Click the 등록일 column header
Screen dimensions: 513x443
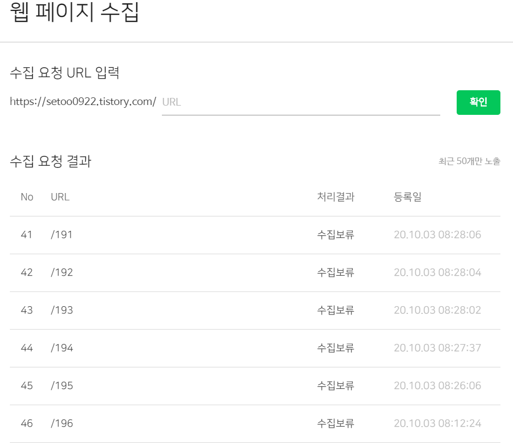pyautogui.click(x=407, y=197)
